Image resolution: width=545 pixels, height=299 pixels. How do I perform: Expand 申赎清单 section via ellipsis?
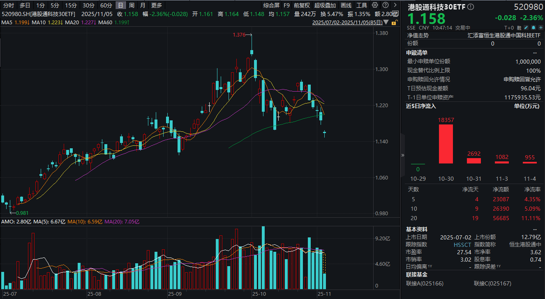535,53
